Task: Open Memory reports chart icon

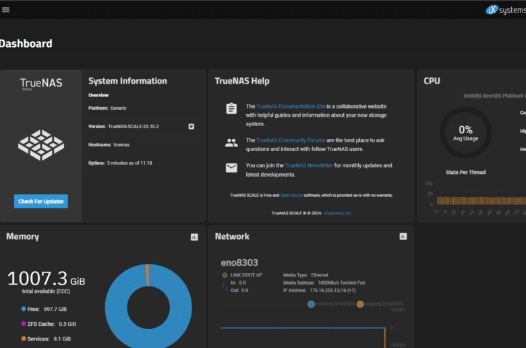Action: (194, 237)
